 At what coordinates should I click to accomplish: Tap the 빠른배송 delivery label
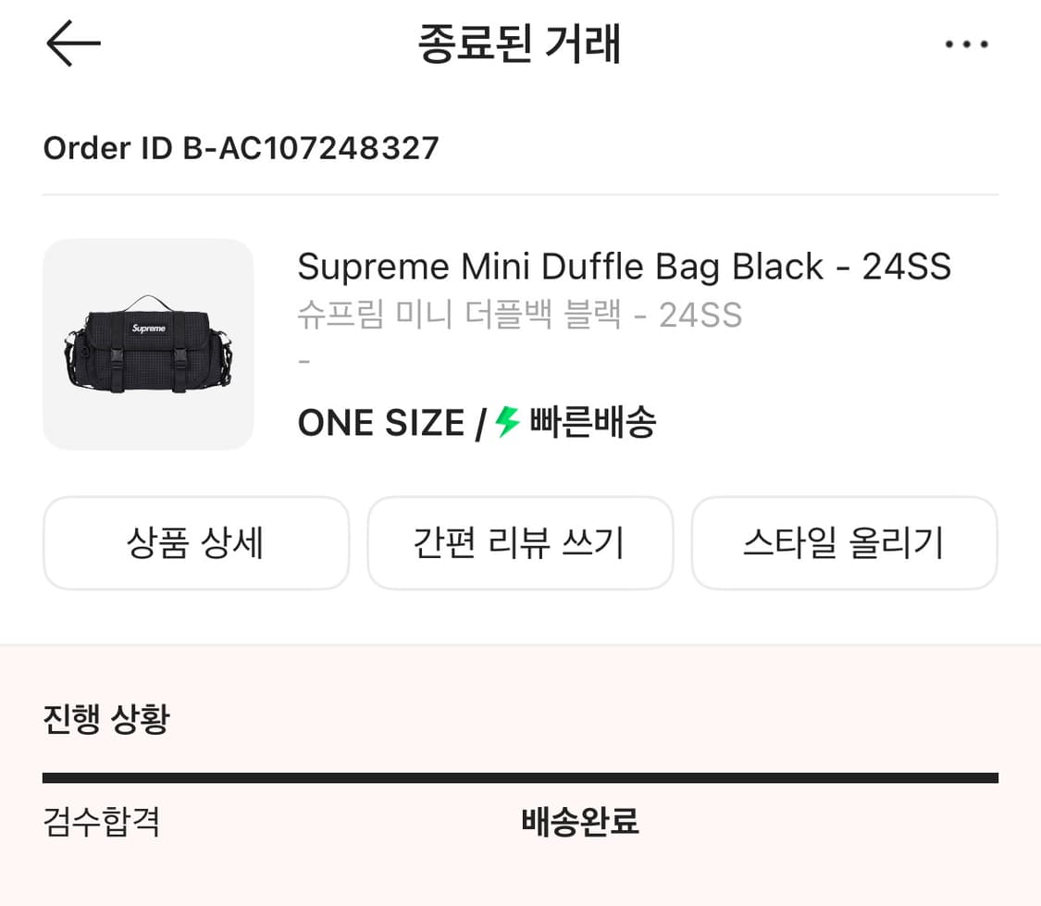592,423
